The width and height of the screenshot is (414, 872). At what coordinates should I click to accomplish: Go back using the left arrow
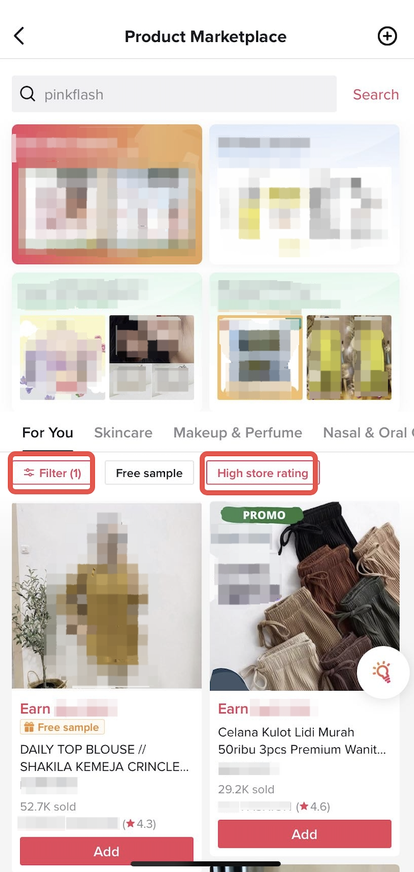pos(19,36)
